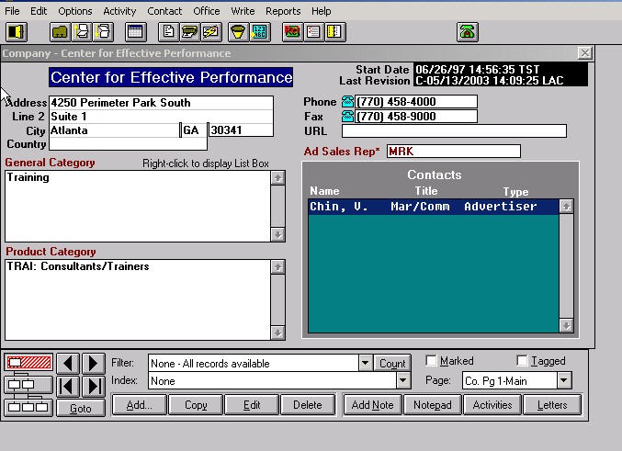622x451 pixels.
Task: Click General Category scroll up arrow
Action: coord(277,178)
